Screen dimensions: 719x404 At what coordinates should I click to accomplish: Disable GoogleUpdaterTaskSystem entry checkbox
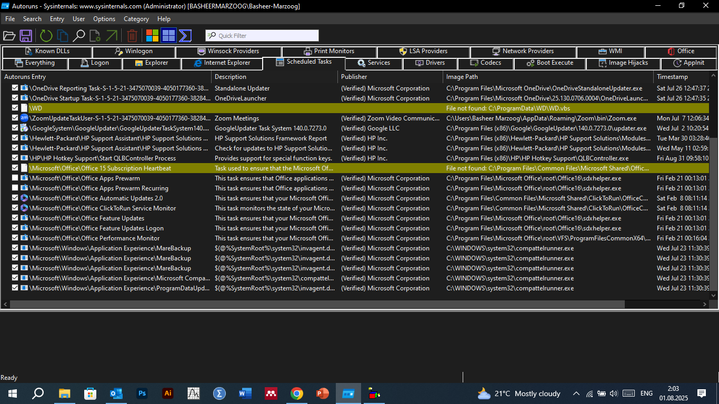click(15, 128)
